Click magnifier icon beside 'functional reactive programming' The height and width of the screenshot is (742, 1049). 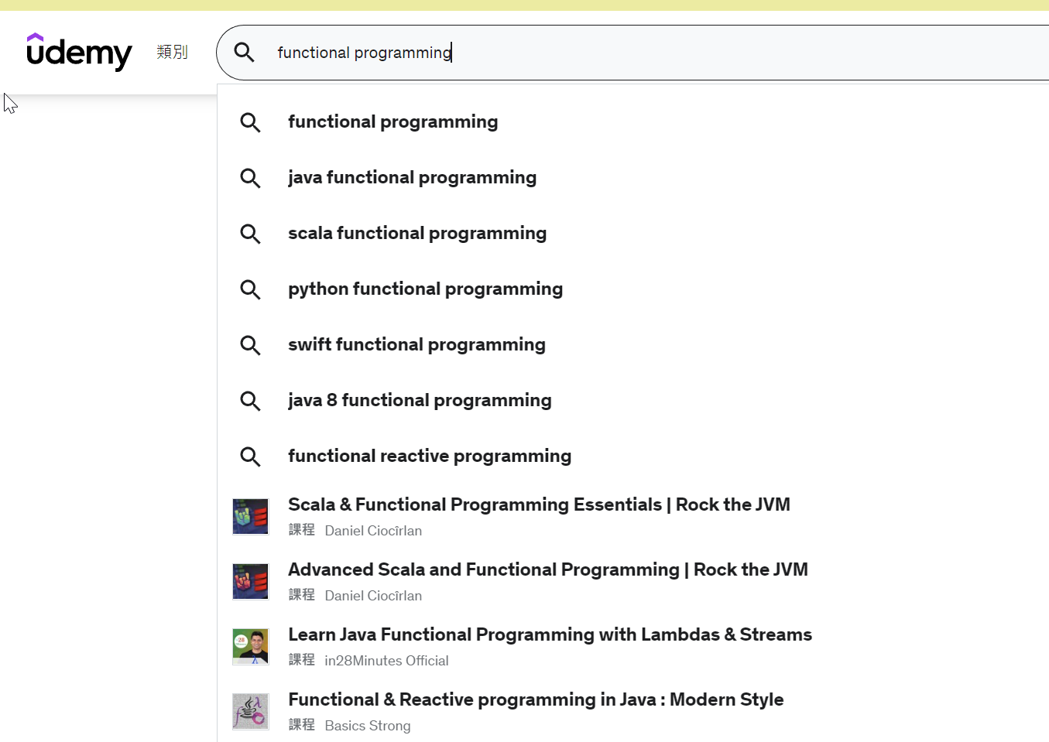click(250, 456)
